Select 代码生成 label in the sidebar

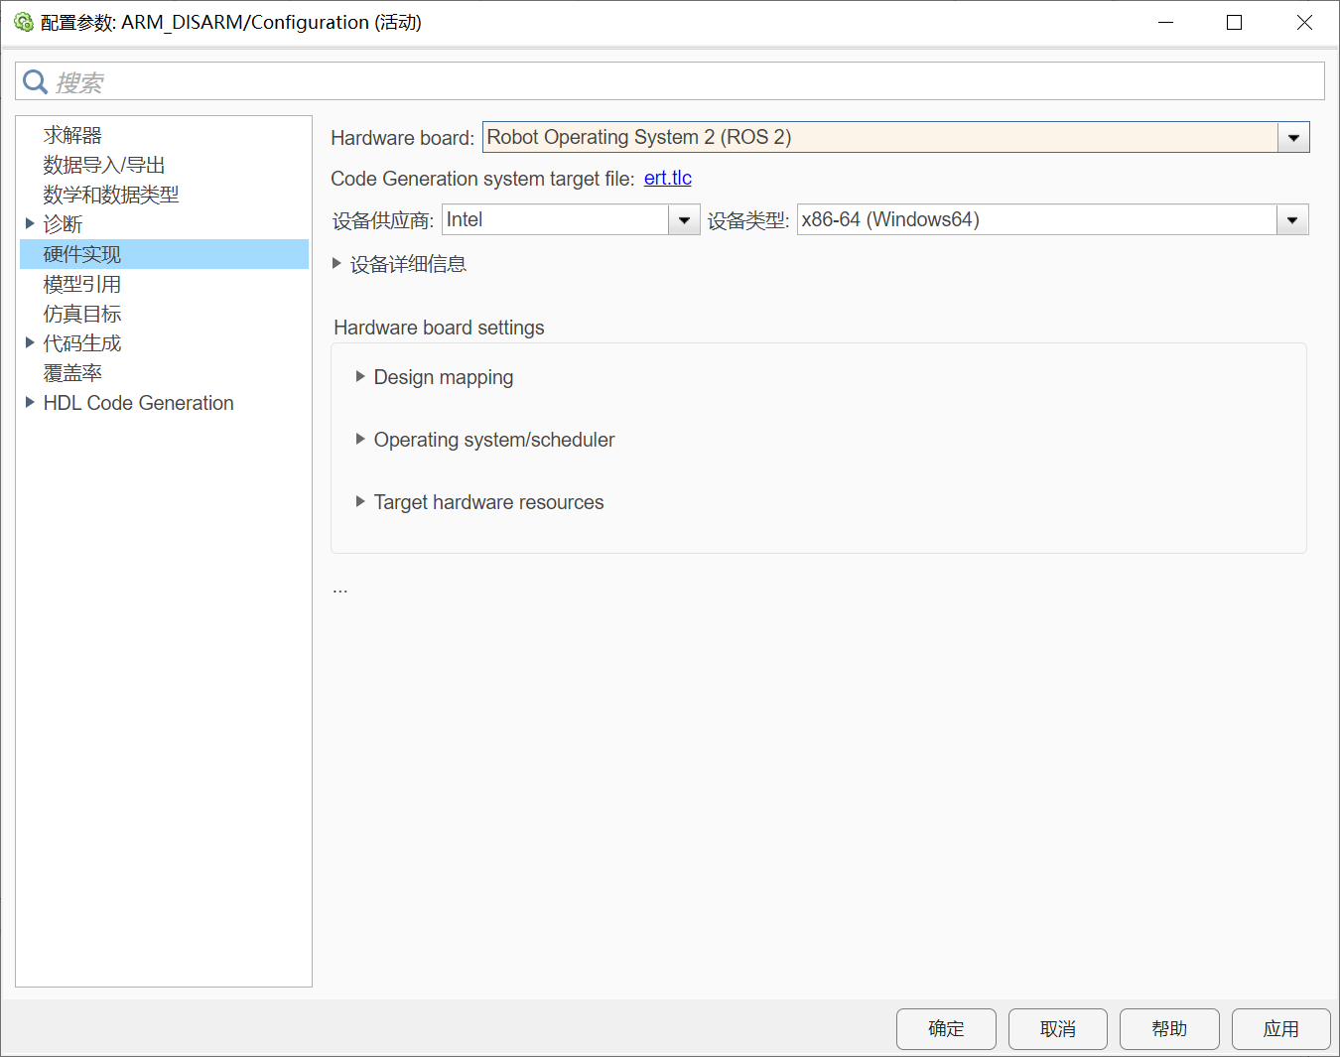[82, 343]
